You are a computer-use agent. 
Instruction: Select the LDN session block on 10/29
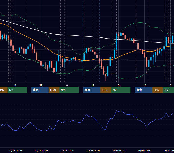pyautogui.click(x=106, y=90)
